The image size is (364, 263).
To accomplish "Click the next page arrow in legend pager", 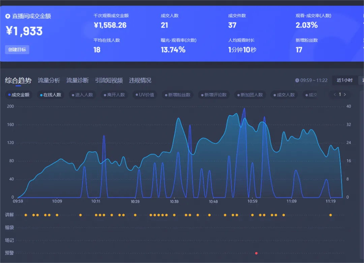I will (345, 94).
